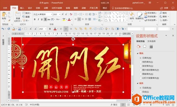Image resolution: width=177 pixels, height=107 pixels.
Task: Click the font color red A in ribbon
Action: (x=69, y=19)
